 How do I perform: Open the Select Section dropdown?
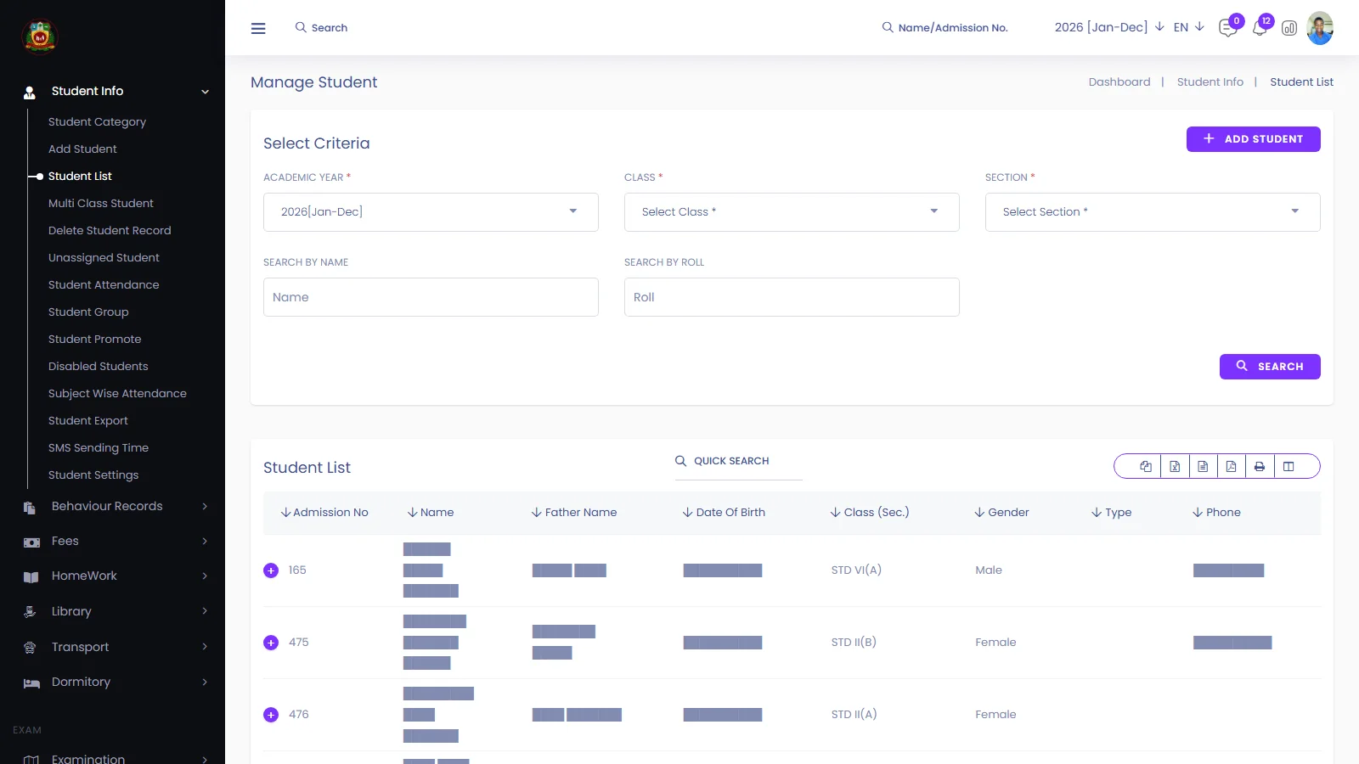point(1153,212)
